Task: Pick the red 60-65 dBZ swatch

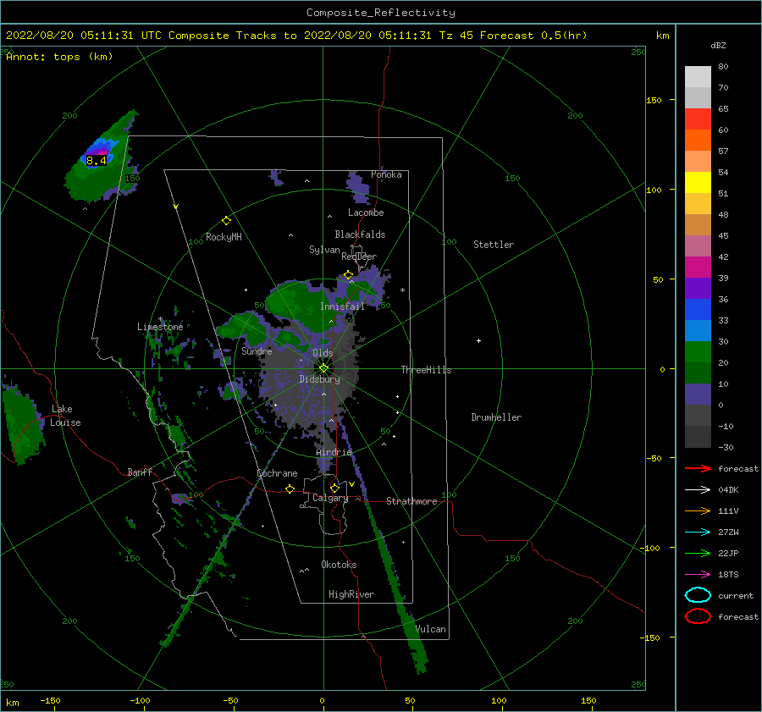Action: 698,119
